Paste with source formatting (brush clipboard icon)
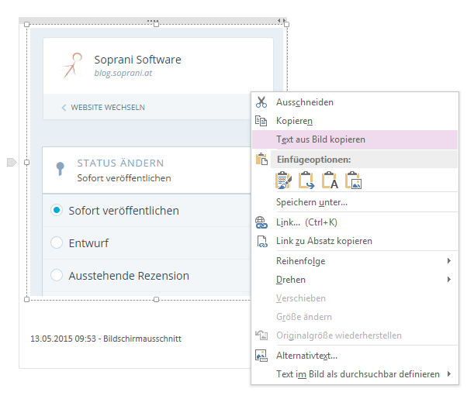This screenshot has width=474, height=399. tap(283, 181)
